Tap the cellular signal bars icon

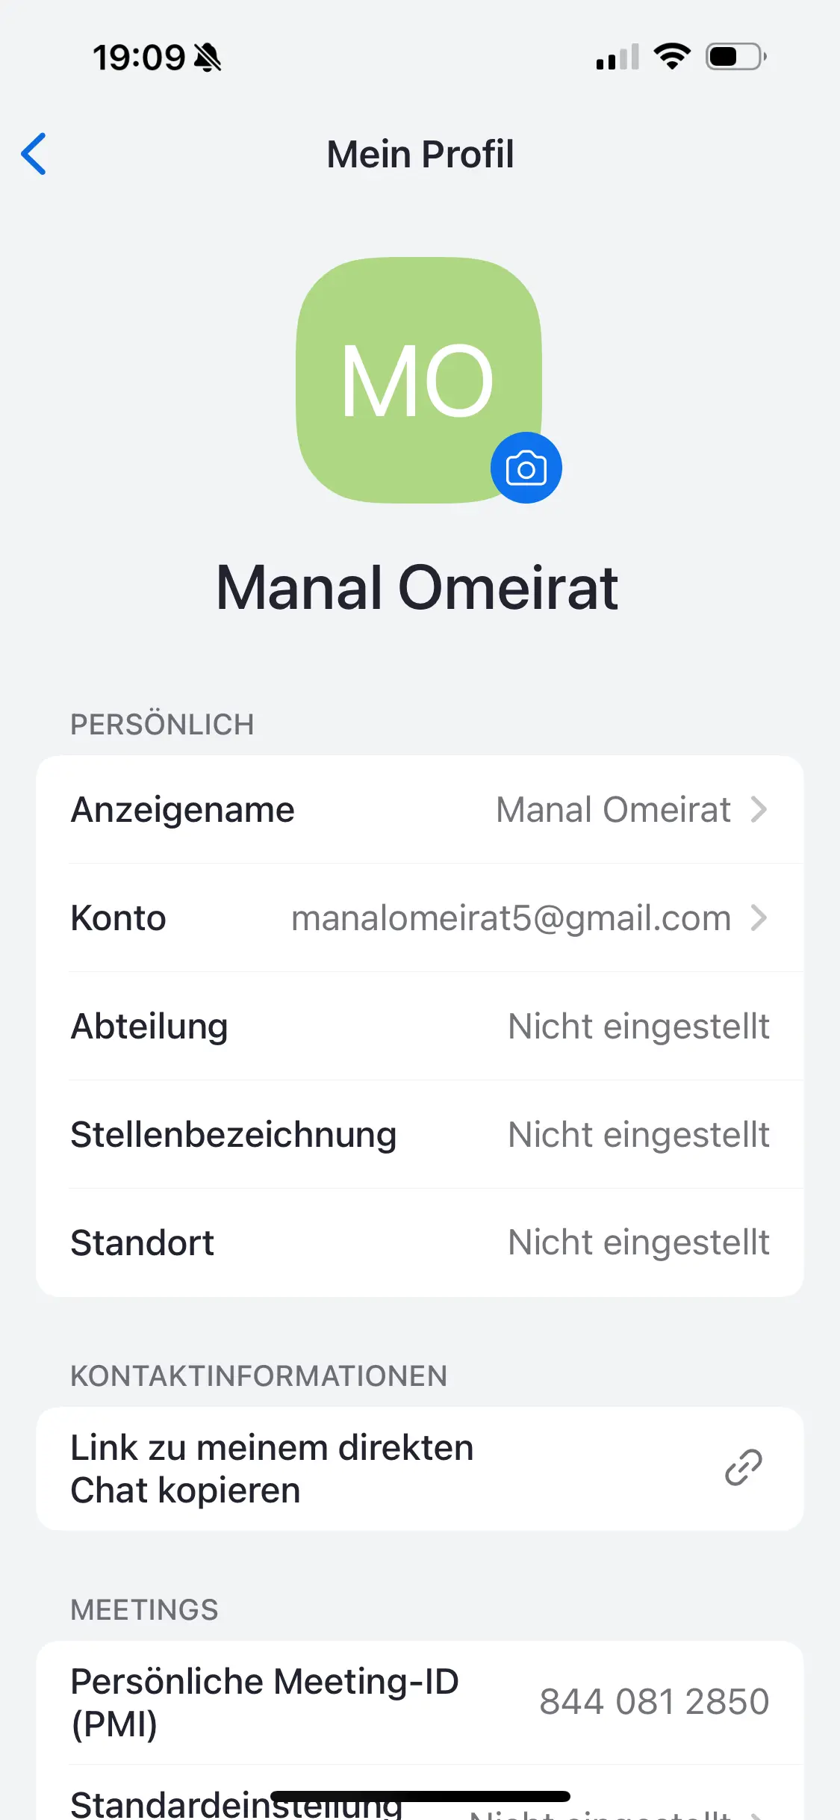pyautogui.click(x=617, y=58)
